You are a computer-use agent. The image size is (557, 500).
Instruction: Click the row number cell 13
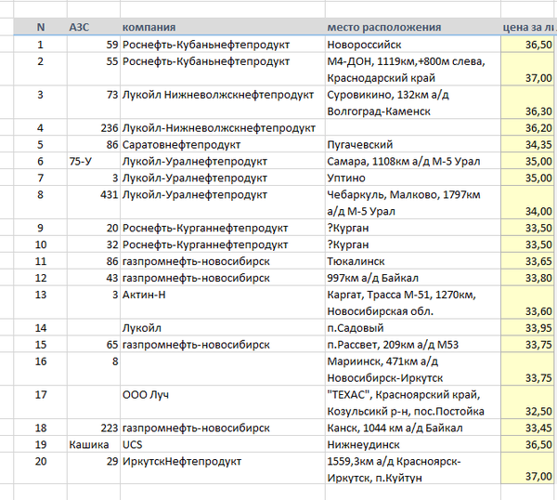click(41, 303)
